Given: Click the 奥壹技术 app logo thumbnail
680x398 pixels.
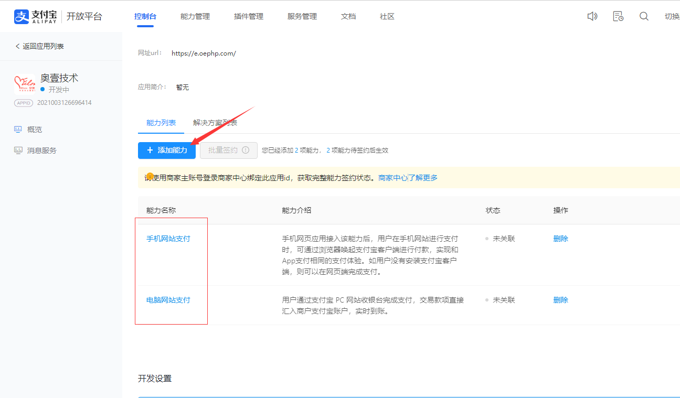Looking at the screenshot, I should point(25,83).
